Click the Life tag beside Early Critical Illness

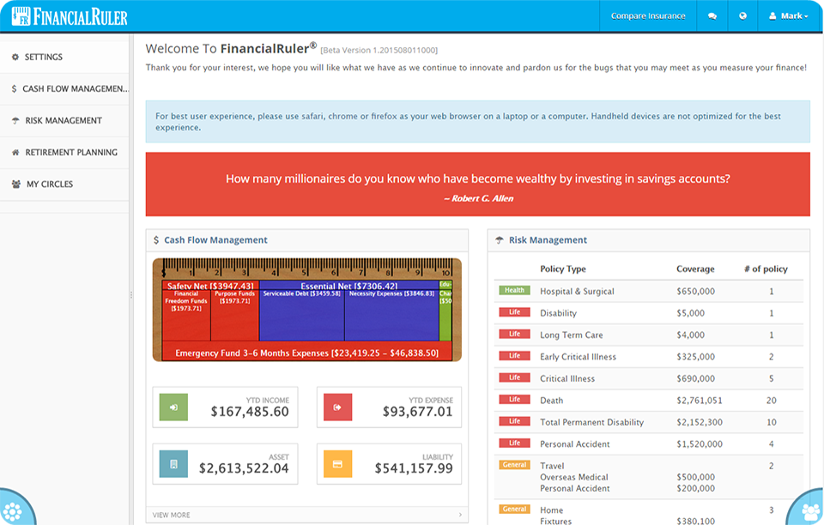(x=514, y=356)
